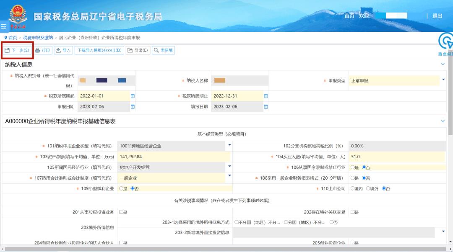Go to 税费申报及缴纳 breadcrumb
The height and width of the screenshot is (252, 453).
38,38
